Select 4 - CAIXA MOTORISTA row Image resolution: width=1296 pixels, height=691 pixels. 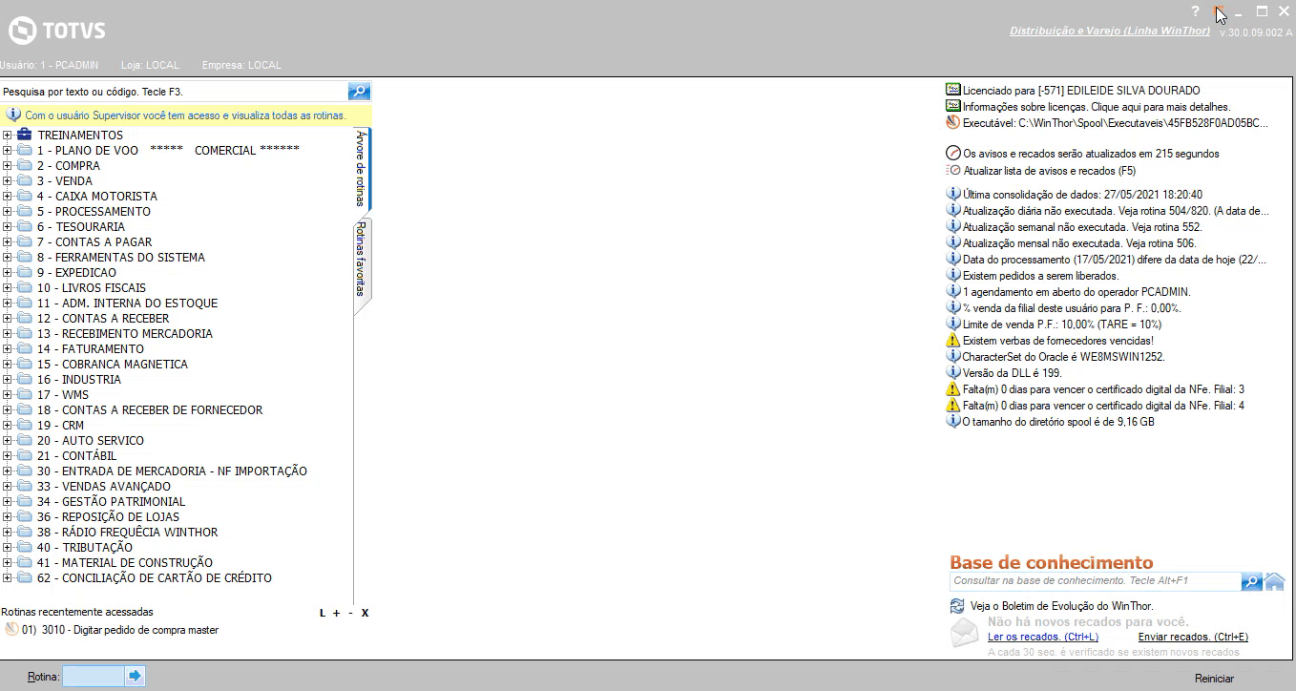[96, 196]
